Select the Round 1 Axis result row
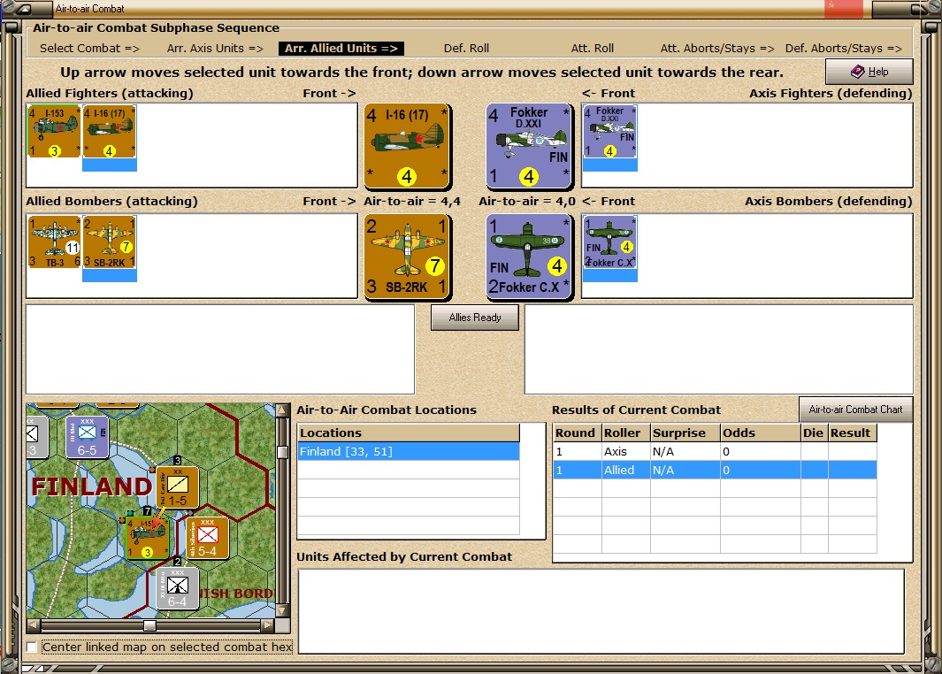Image resolution: width=942 pixels, height=674 pixels. click(715, 451)
